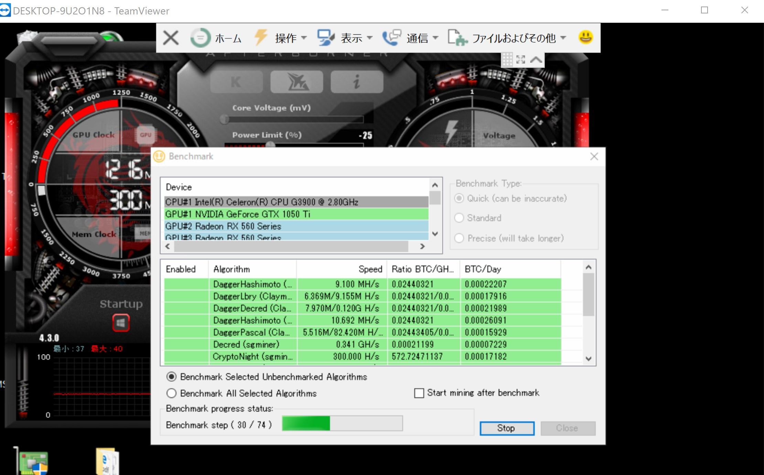Close the Benchmark dialog with X
Image resolution: width=764 pixels, height=475 pixels.
click(x=594, y=156)
